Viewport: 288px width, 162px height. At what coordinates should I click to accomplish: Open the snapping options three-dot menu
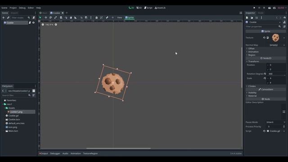91,18
